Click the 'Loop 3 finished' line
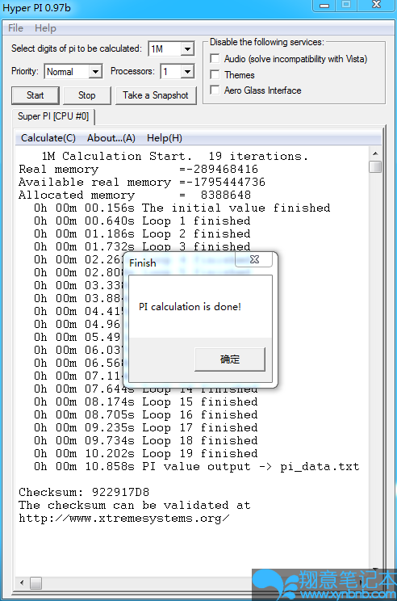 point(142,246)
